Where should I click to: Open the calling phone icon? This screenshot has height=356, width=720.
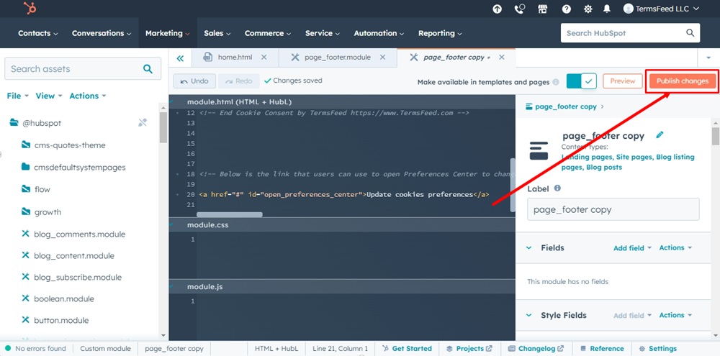520,9
